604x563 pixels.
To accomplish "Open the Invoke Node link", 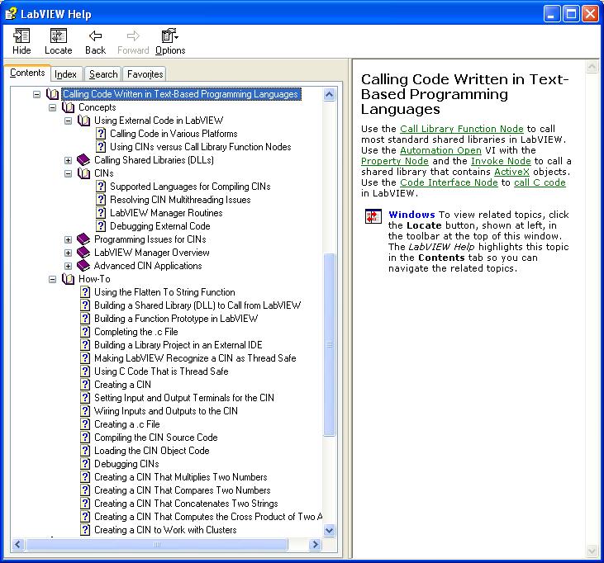I will (x=501, y=161).
